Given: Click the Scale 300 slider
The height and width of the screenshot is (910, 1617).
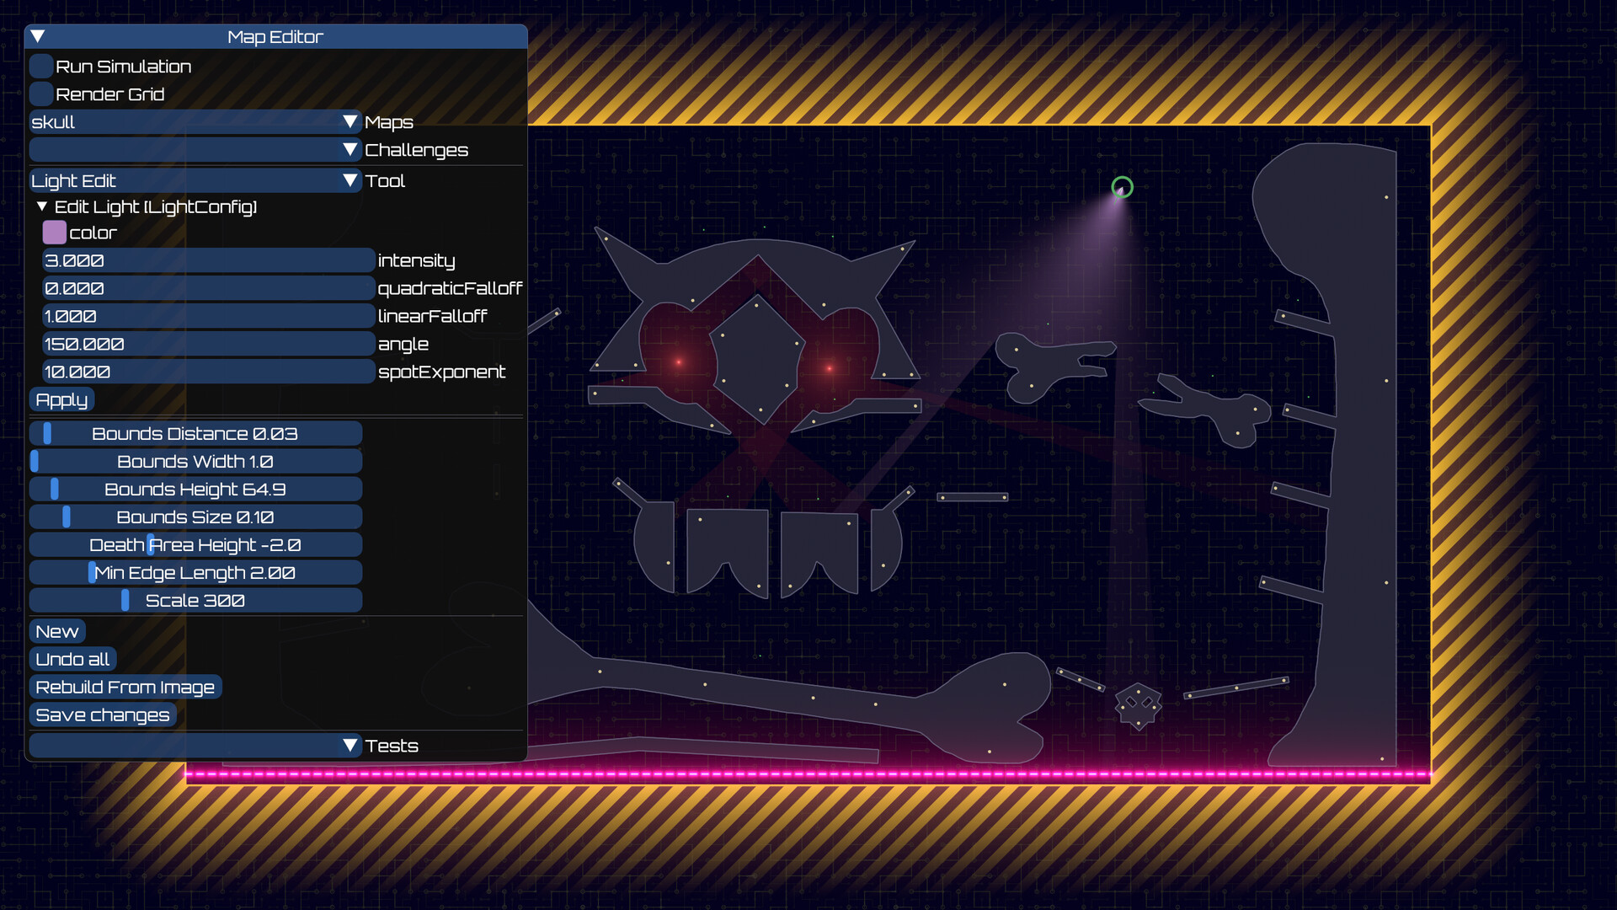Looking at the screenshot, I should point(195,600).
